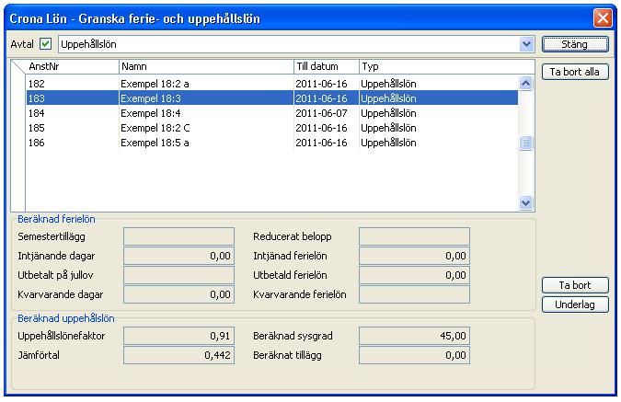Click the Kvarvarande ferielön field

point(414,294)
